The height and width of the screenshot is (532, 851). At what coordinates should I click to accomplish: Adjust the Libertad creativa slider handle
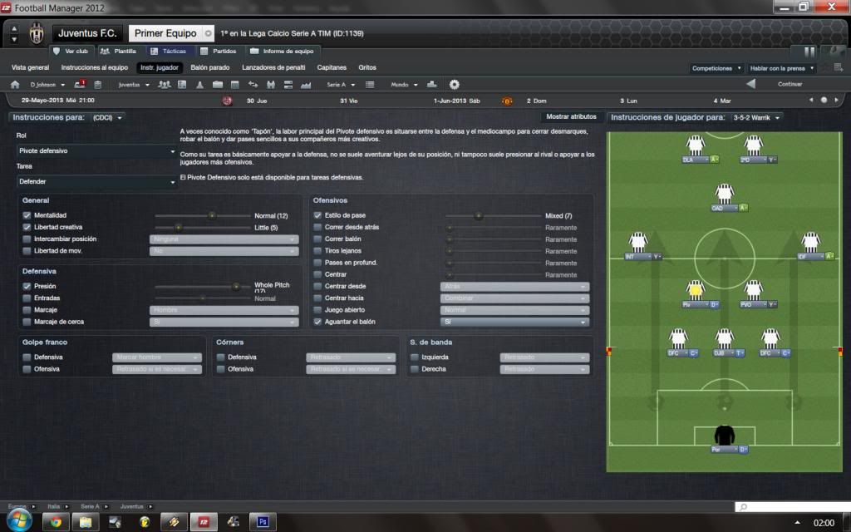click(178, 228)
